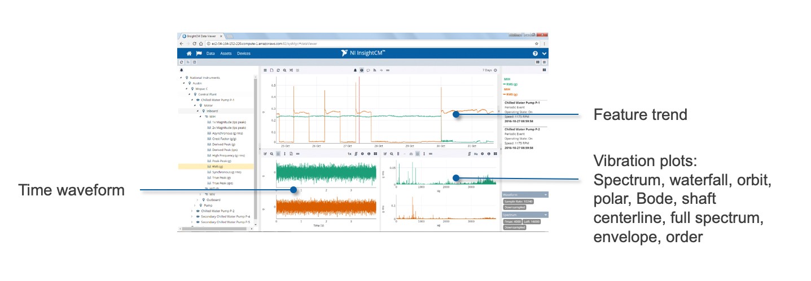Click the new document icon in trend toolbar
This screenshot has width=811, height=281.
point(271,70)
